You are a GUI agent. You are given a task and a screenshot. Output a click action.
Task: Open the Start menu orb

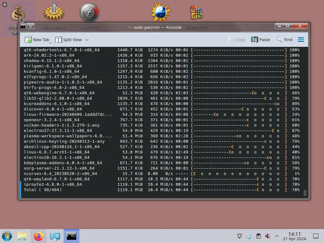[7, 236]
